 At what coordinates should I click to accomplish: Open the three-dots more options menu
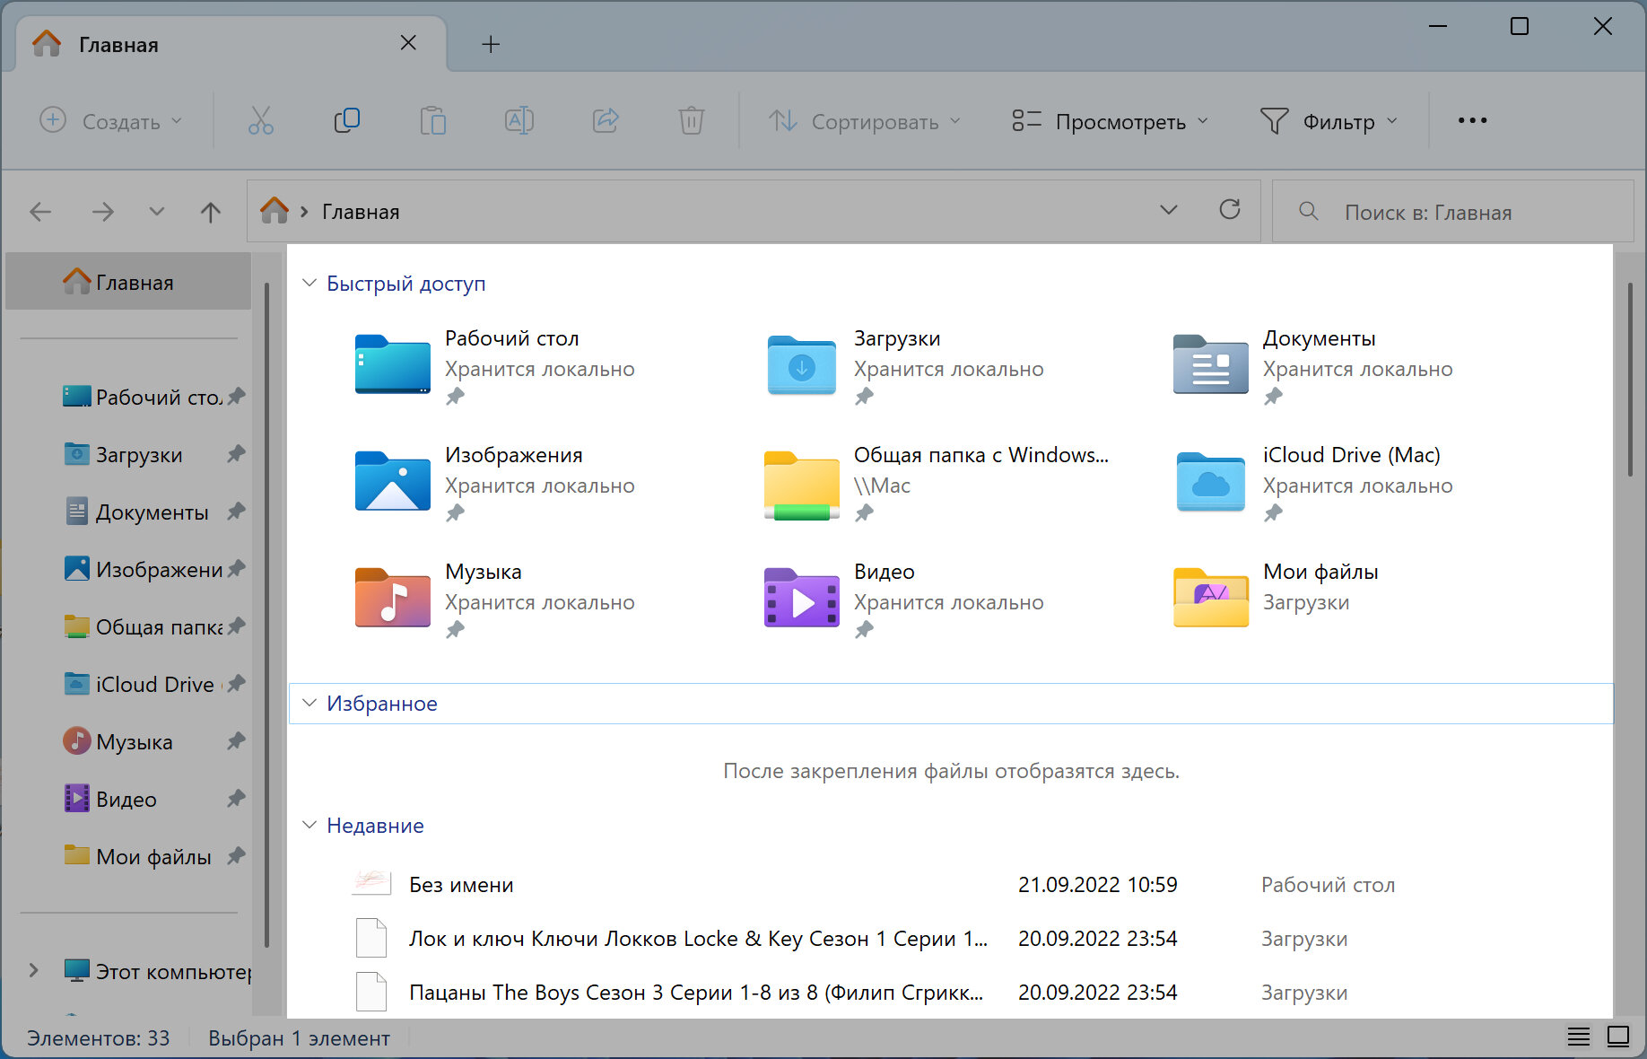pyautogui.click(x=1472, y=120)
